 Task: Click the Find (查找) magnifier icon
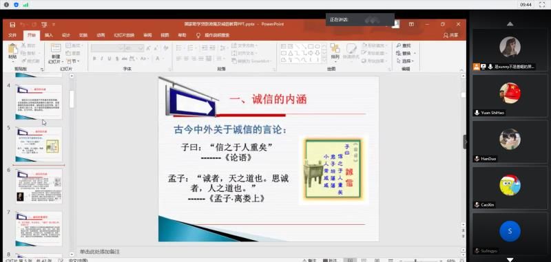pyautogui.click(x=399, y=45)
